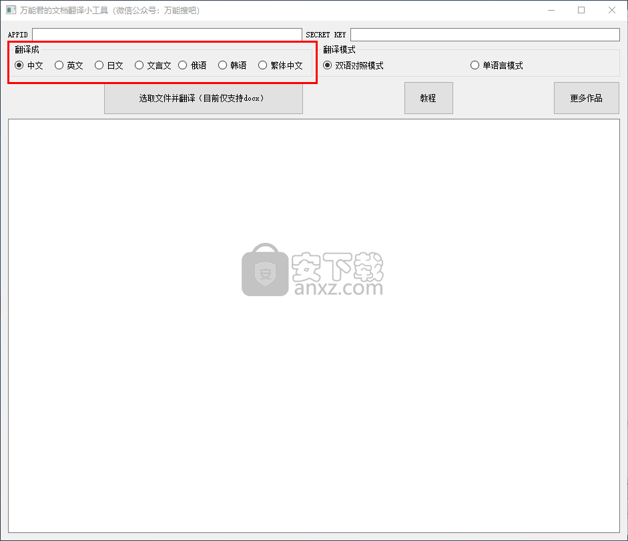Image resolution: width=628 pixels, height=541 pixels.
Task: Click the 更多作品 button
Action: pos(586,98)
